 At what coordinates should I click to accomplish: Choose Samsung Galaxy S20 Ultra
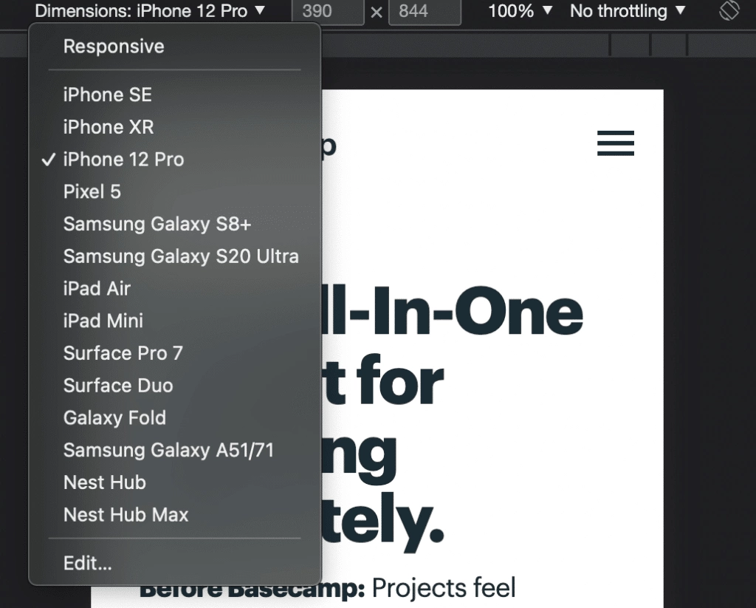(181, 256)
